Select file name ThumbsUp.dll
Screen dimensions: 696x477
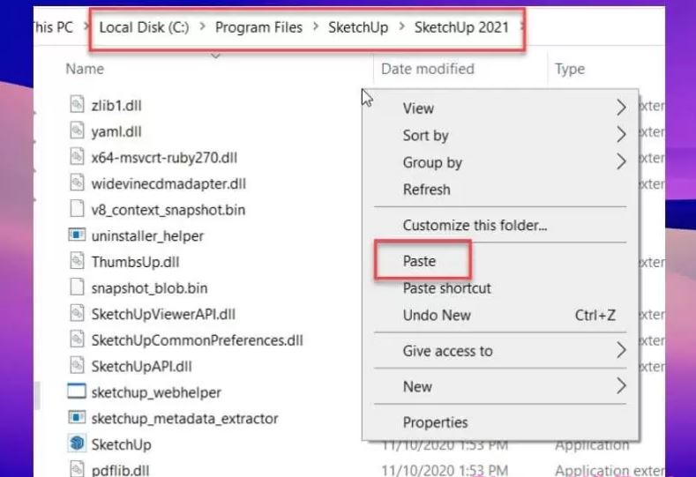135,262
